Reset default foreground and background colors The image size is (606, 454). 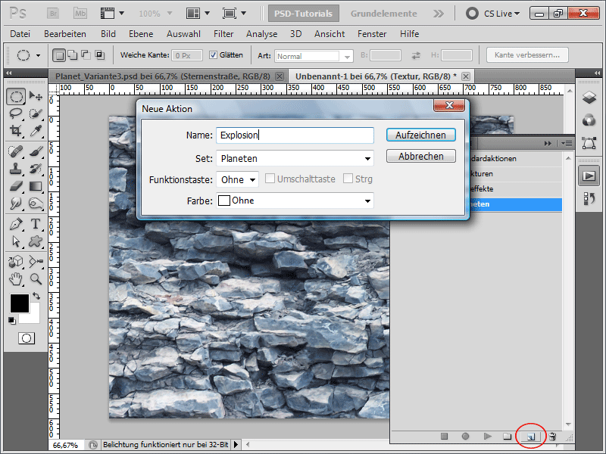(x=12, y=320)
